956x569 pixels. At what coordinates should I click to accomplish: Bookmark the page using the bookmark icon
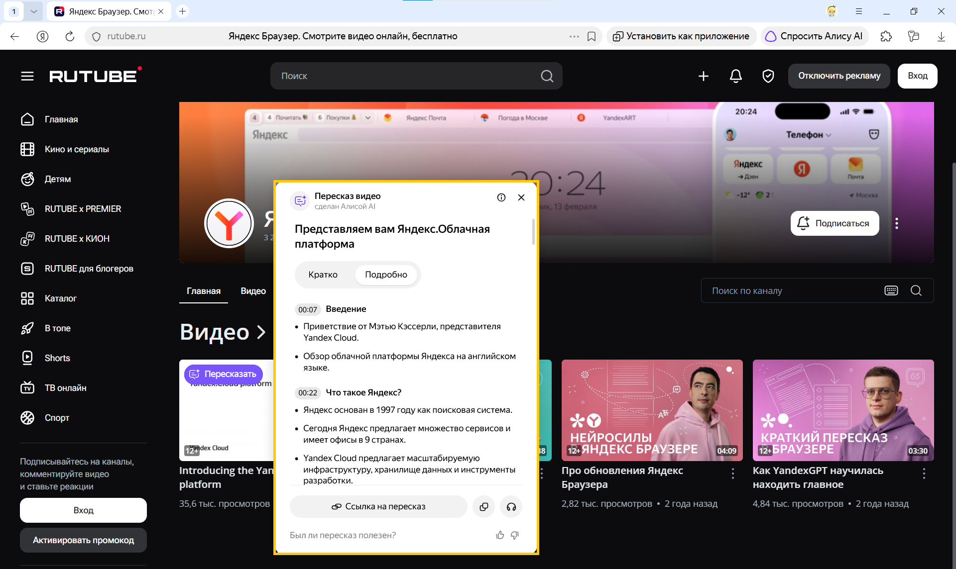592,36
